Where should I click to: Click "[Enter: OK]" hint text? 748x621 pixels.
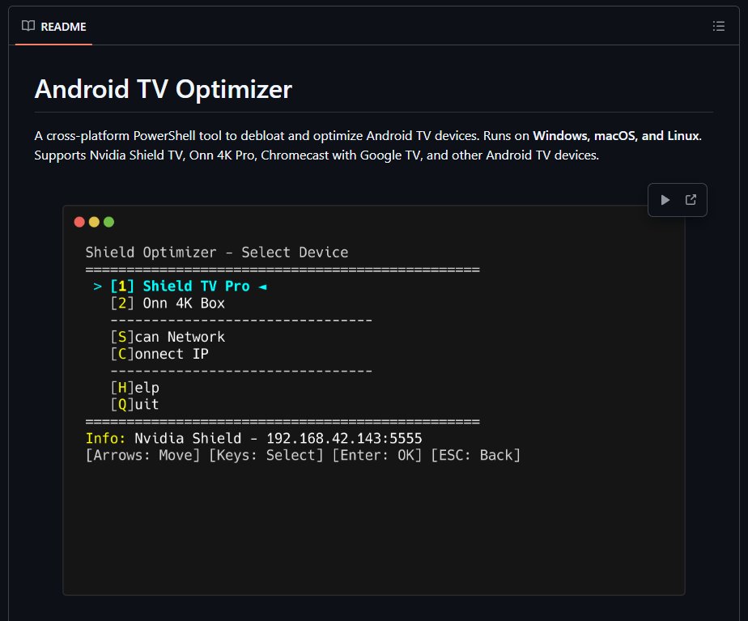coord(377,455)
